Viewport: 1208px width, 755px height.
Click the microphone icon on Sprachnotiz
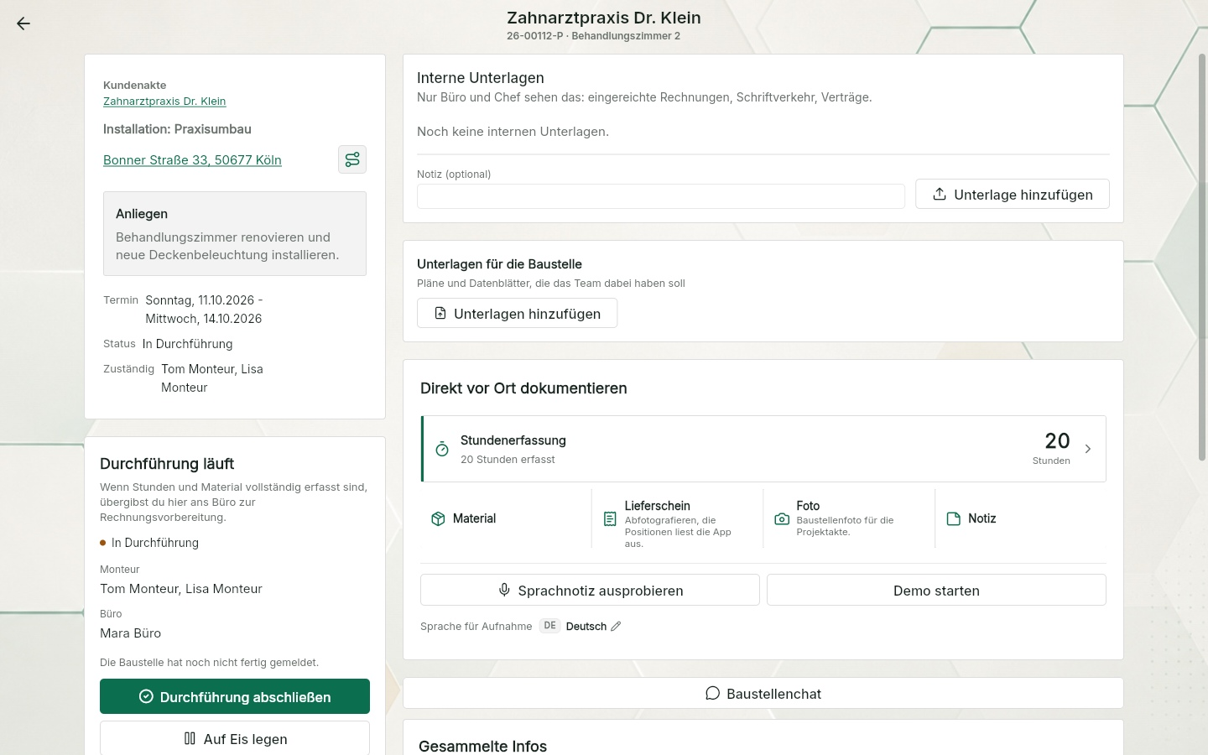pyautogui.click(x=504, y=590)
